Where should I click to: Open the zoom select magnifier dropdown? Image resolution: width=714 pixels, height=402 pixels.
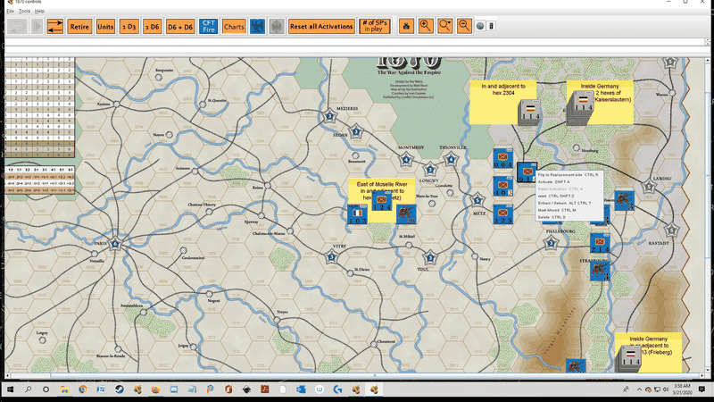[444, 27]
